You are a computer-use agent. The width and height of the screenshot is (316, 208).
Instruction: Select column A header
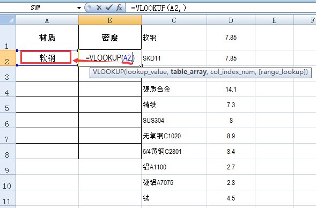pos(47,20)
